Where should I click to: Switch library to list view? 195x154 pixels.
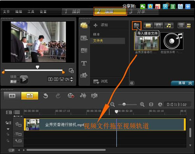181,25
